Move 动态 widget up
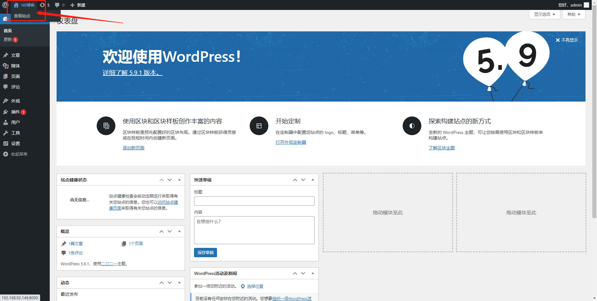The height and width of the screenshot is (301, 597). [x=161, y=283]
